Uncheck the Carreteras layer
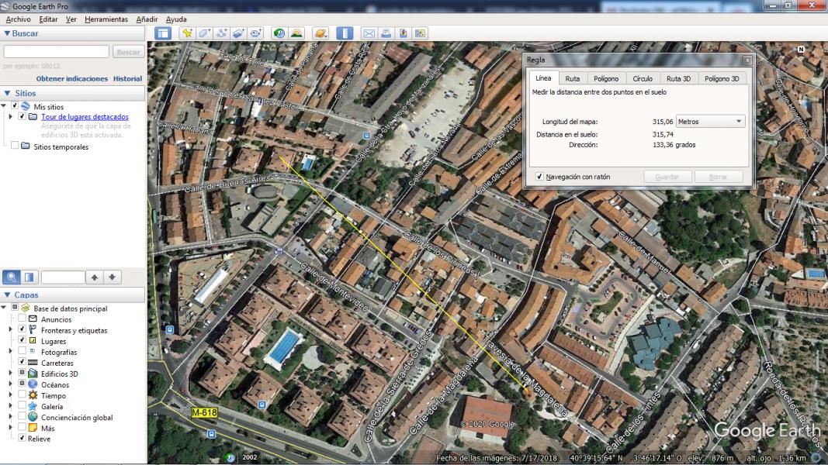828x465 pixels. coord(22,363)
